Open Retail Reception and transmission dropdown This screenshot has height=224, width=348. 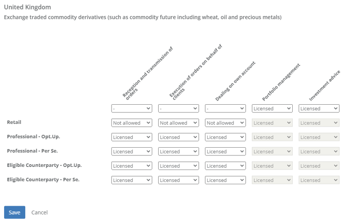(x=132, y=123)
